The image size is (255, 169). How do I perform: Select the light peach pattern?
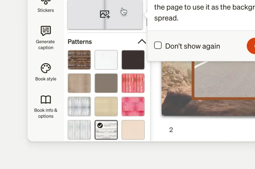pos(133,130)
